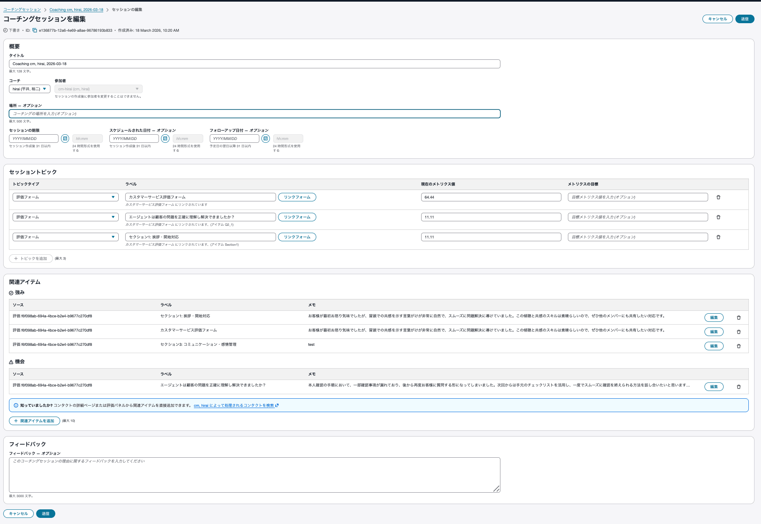Delete the セクション1: 挨拶・開始対応 topic row
This screenshot has height=524, width=761.
point(718,237)
